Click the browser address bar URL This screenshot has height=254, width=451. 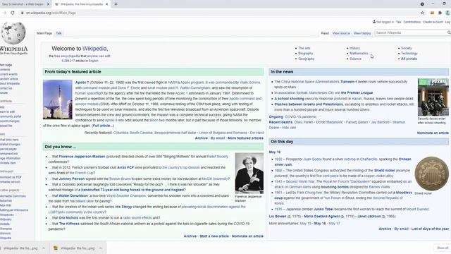click(51, 13)
